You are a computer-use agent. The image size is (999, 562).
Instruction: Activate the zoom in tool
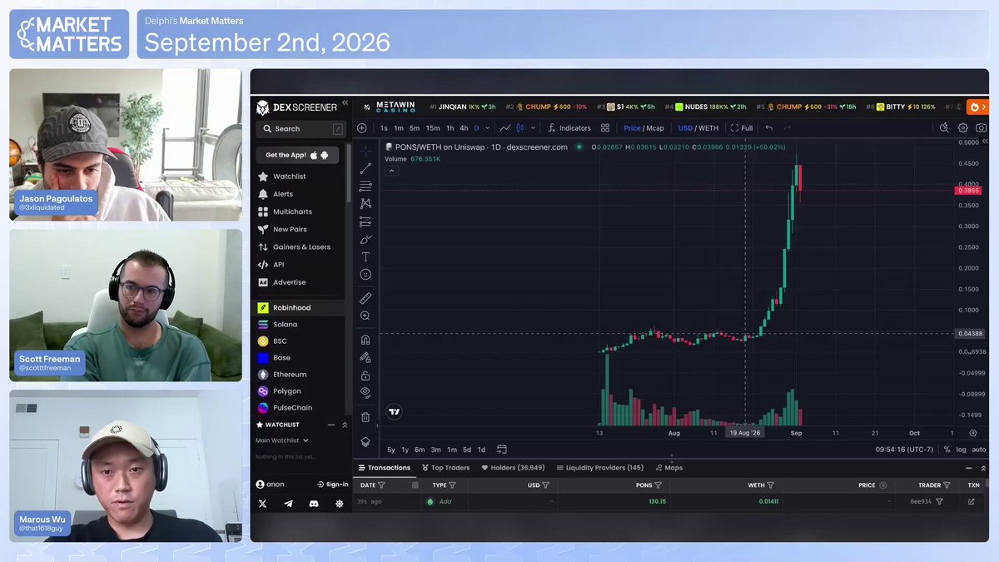[365, 316]
